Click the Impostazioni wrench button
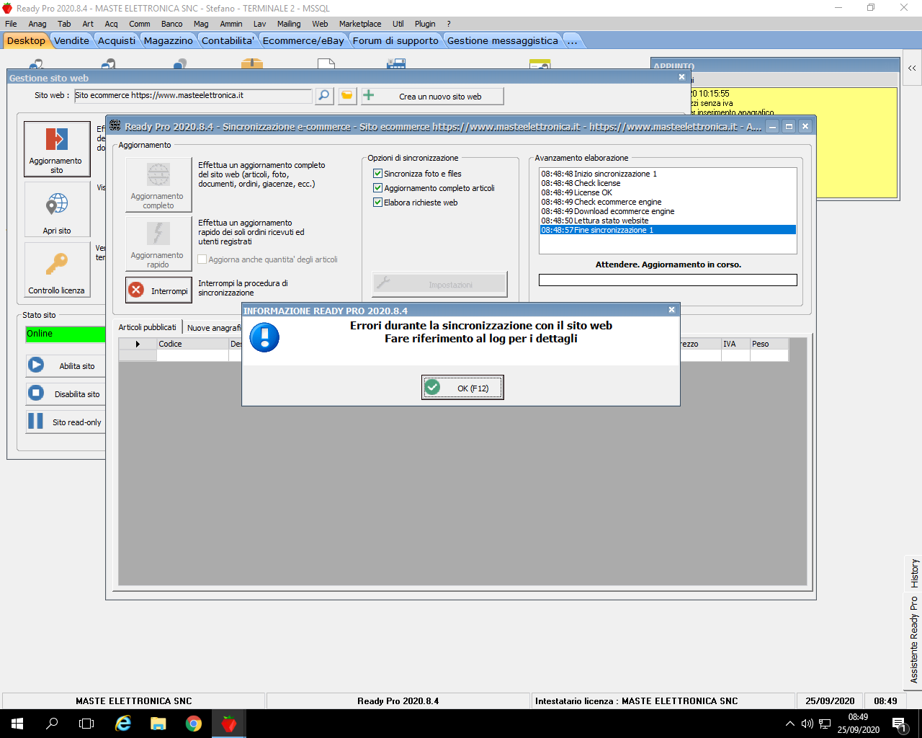922x738 pixels. coord(439,285)
